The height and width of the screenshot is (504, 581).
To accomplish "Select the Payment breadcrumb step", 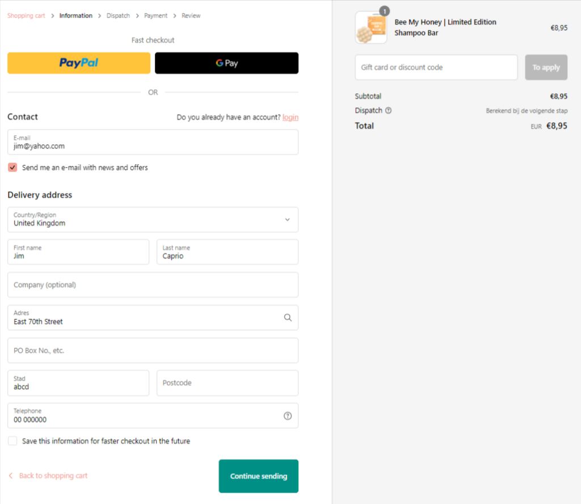I will point(155,15).
